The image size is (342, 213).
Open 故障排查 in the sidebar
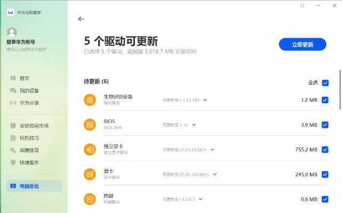point(29,150)
